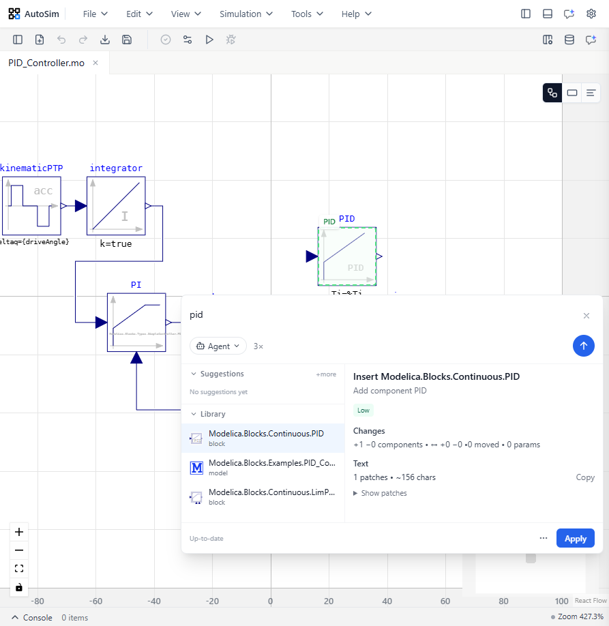The height and width of the screenshot is (626, 609).
Task: Validate the model with the check icon
Action: (x=165, y=40)
